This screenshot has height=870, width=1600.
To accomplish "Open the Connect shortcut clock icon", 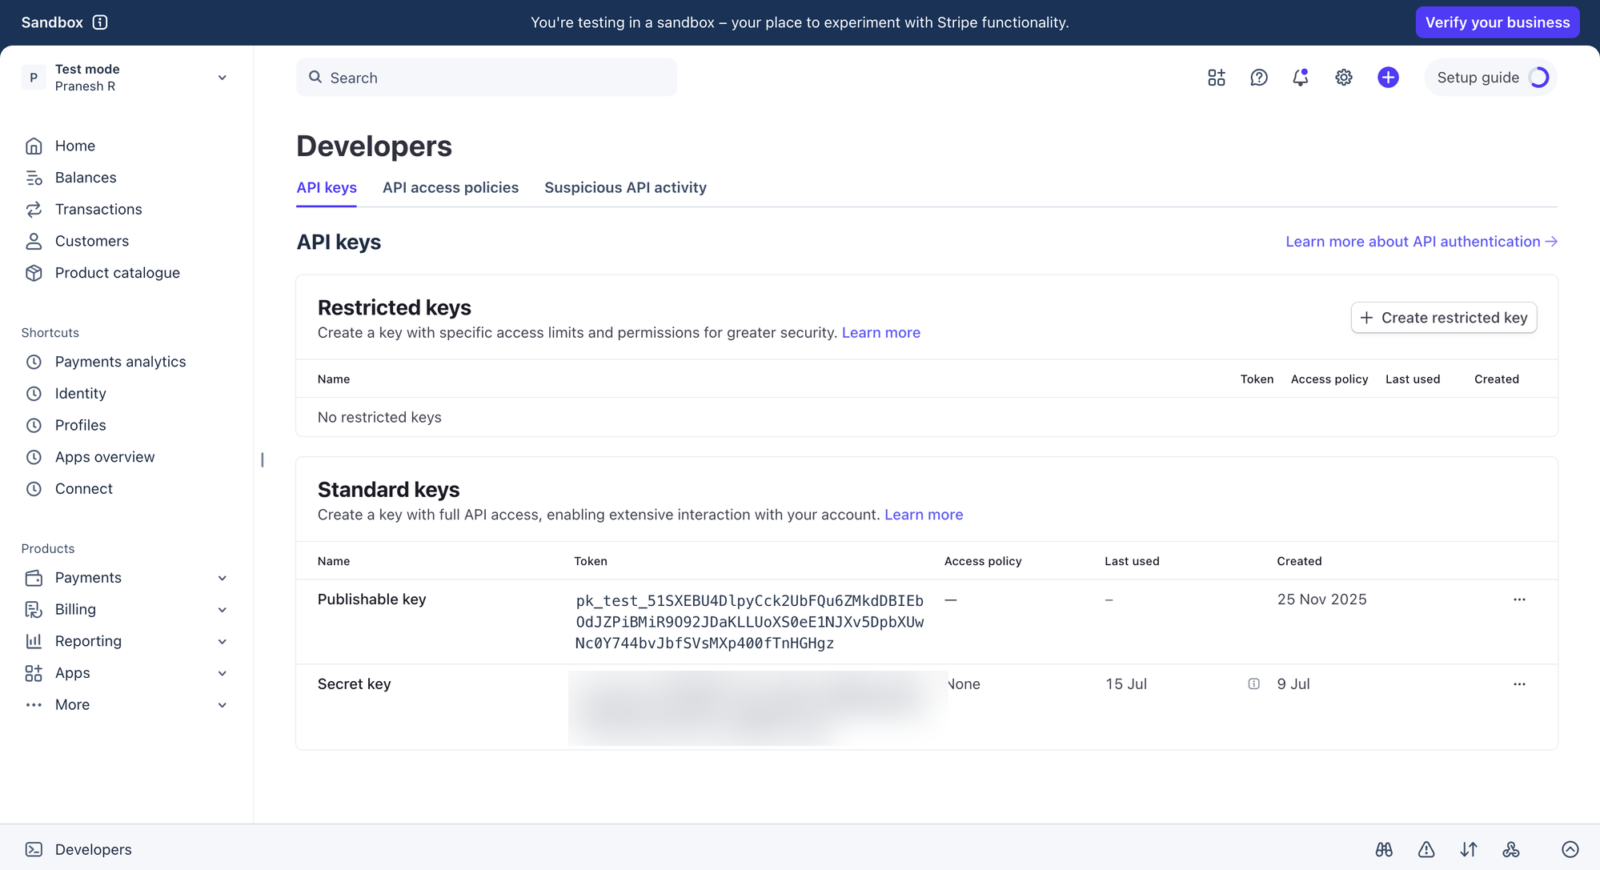I will tap(34, 489).
